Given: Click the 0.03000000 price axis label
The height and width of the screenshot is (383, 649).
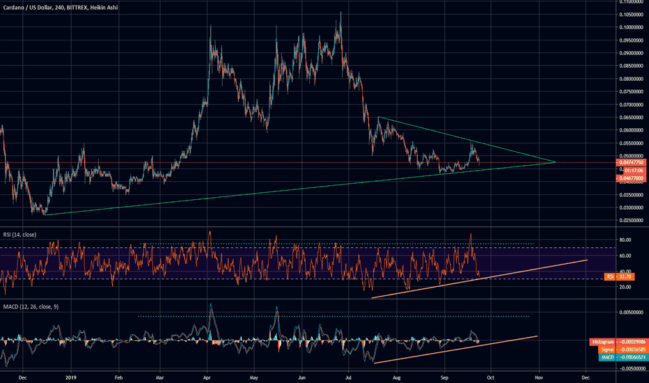Looking at the screenshot, I should 631,208.
